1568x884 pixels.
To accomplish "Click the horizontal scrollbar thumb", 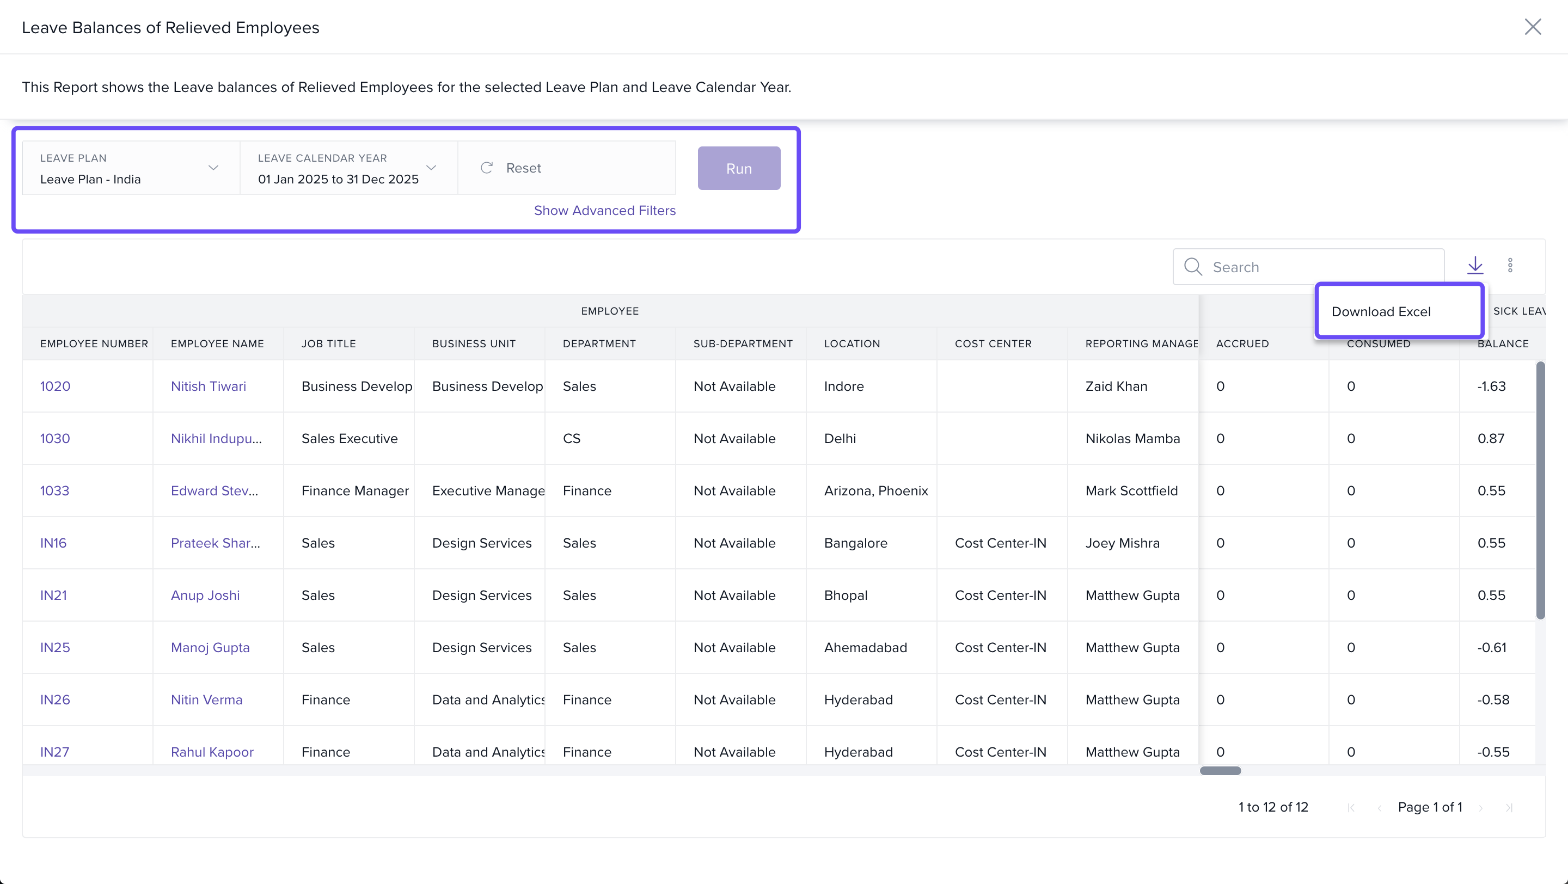I will (1220, 771).
